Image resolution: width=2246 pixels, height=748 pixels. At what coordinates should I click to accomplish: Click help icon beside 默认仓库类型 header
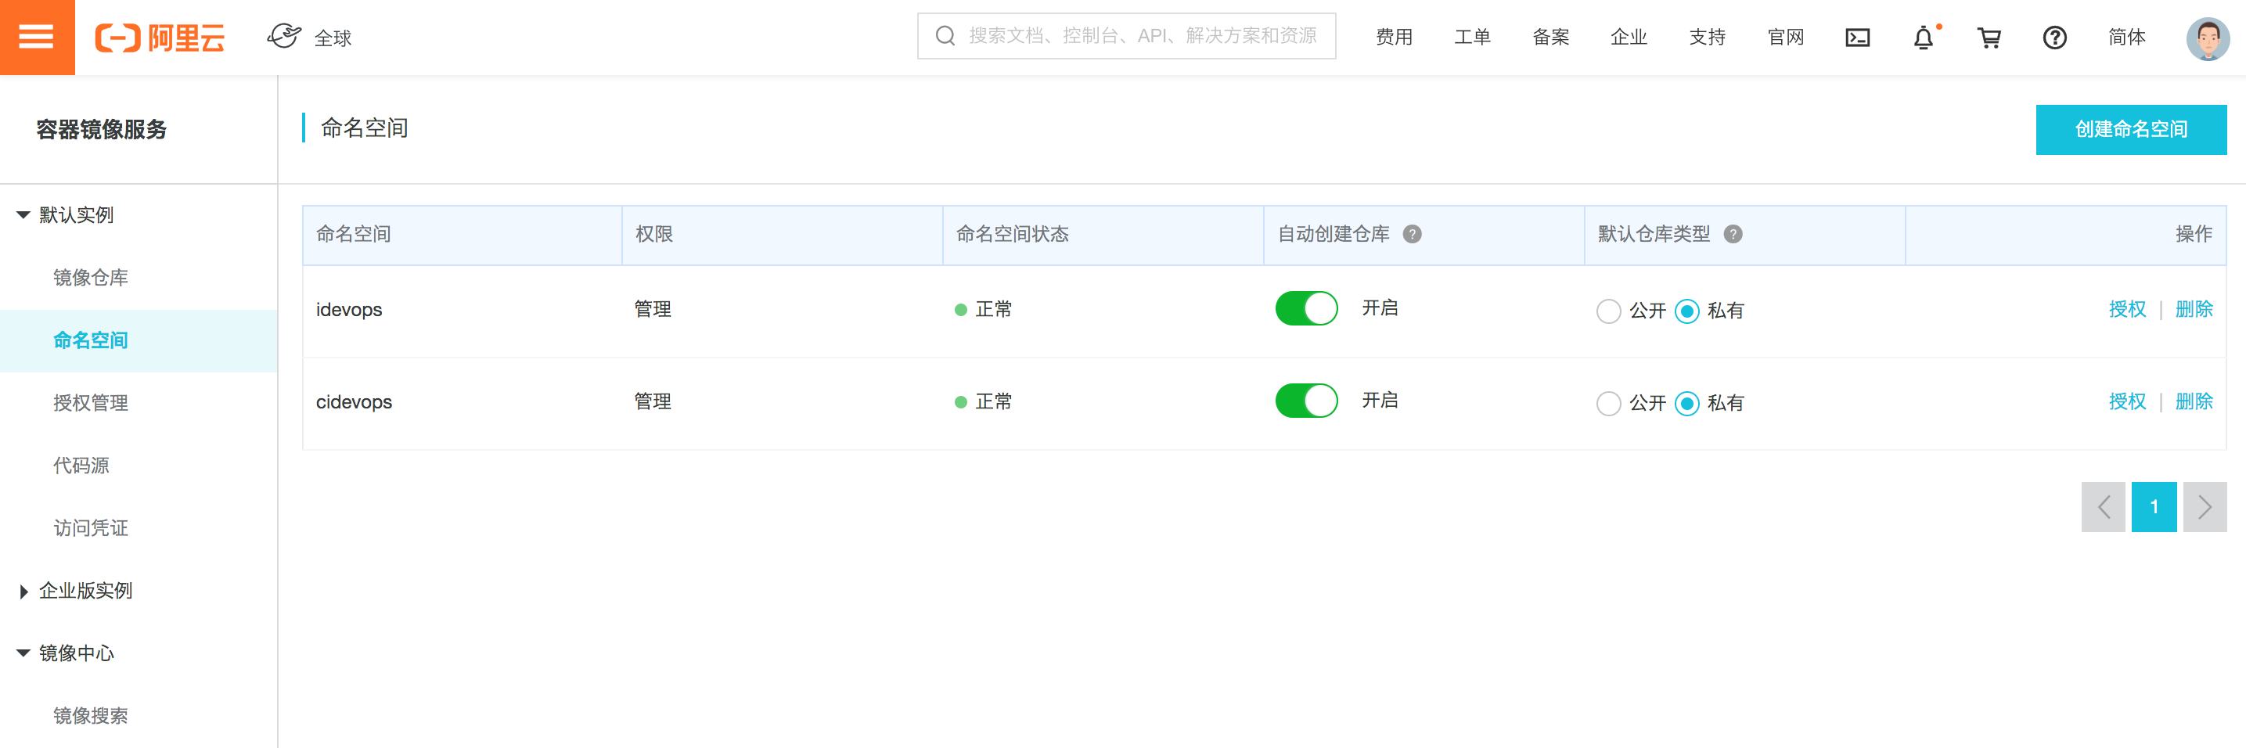pyautogui.click(x=1733, y=234)
